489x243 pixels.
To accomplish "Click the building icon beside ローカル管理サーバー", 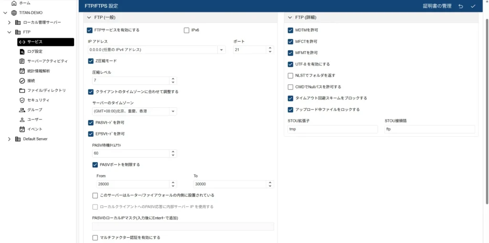I will click(x=18, y=22).
